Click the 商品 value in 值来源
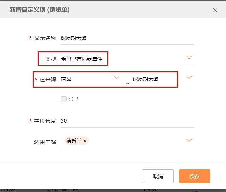The height and width of the screenshot is (192, 226). [66, 79]
